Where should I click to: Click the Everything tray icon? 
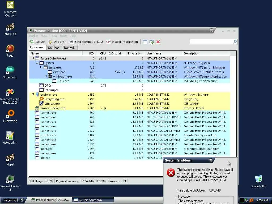251,200
